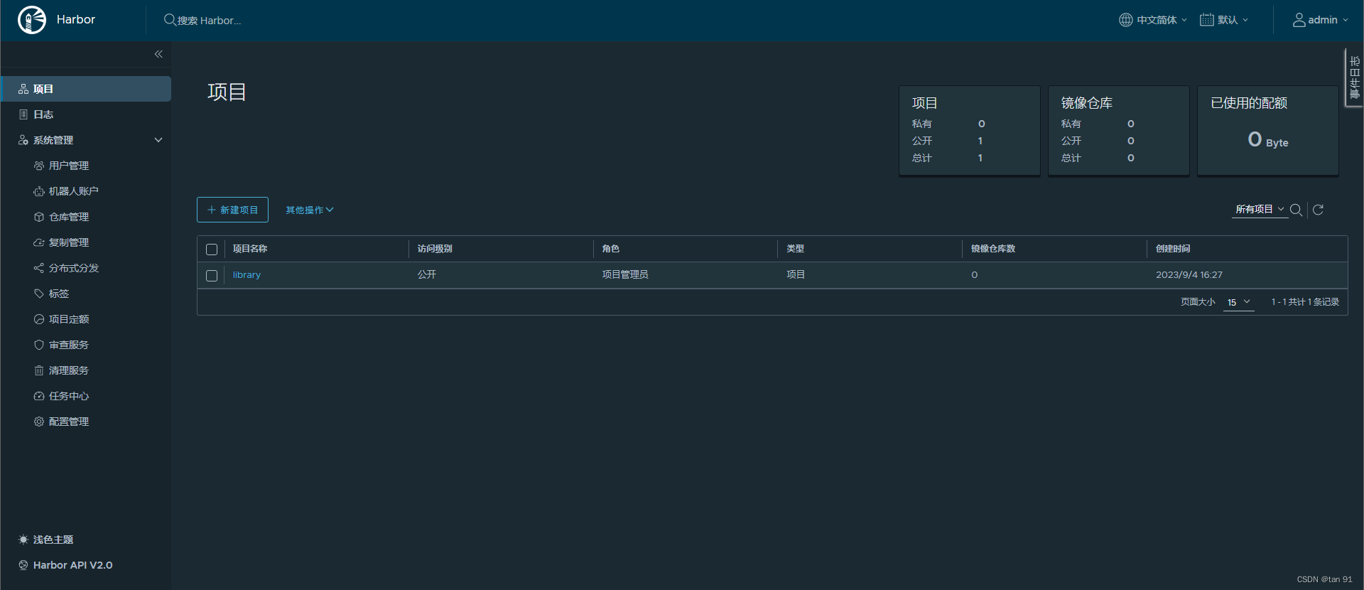
Task: Collapse the sidebar with double-chevron icon
Action: (x=158, y=54)
